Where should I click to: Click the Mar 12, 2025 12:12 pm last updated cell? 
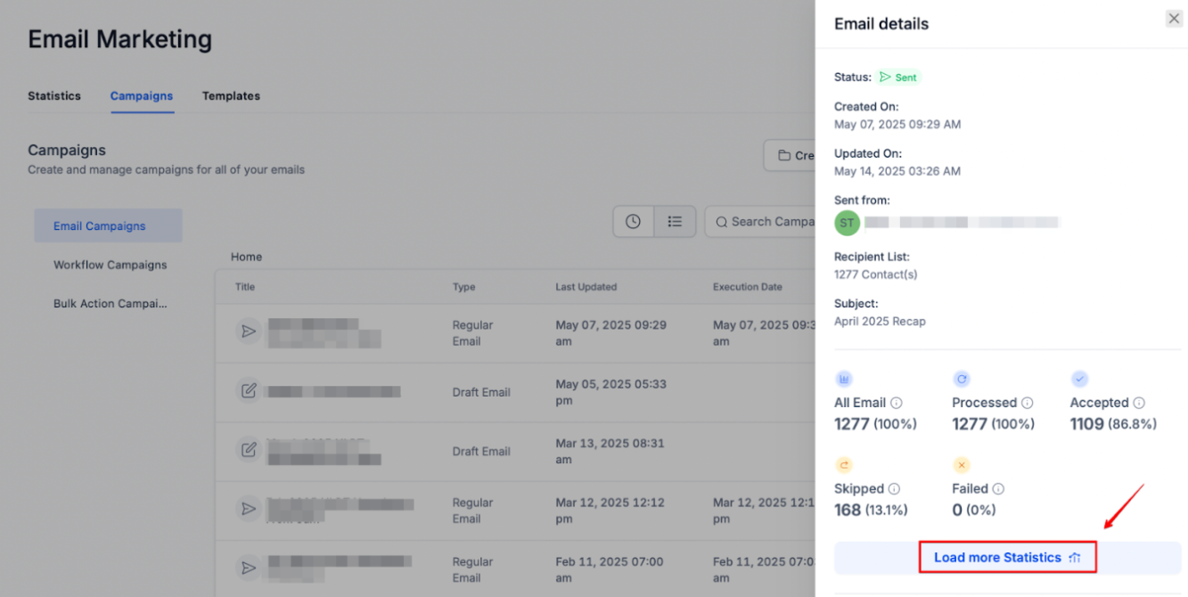click(x=610, y=511)
